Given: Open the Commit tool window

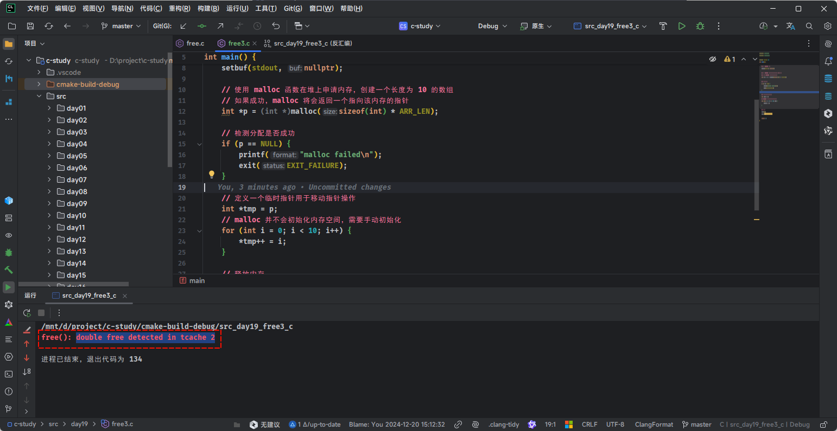Looking at the screenshot, I should [x=9, y=61].
